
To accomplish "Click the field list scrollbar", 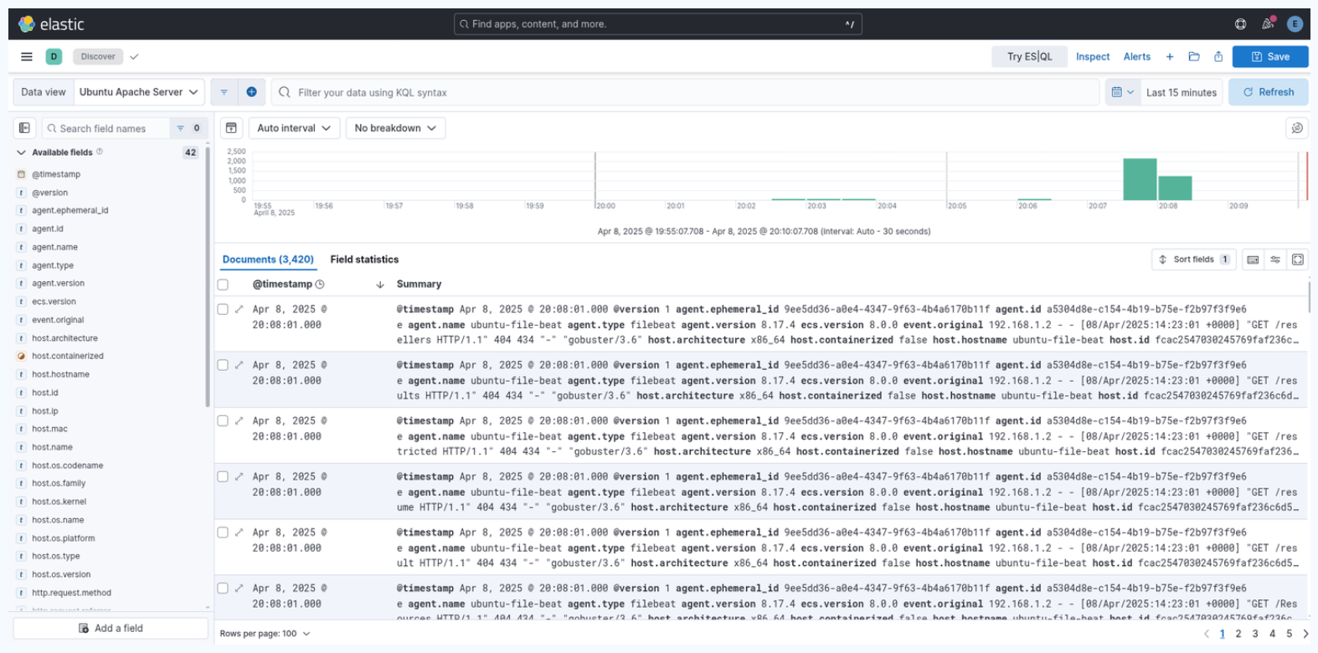I will tap(208, 276).
